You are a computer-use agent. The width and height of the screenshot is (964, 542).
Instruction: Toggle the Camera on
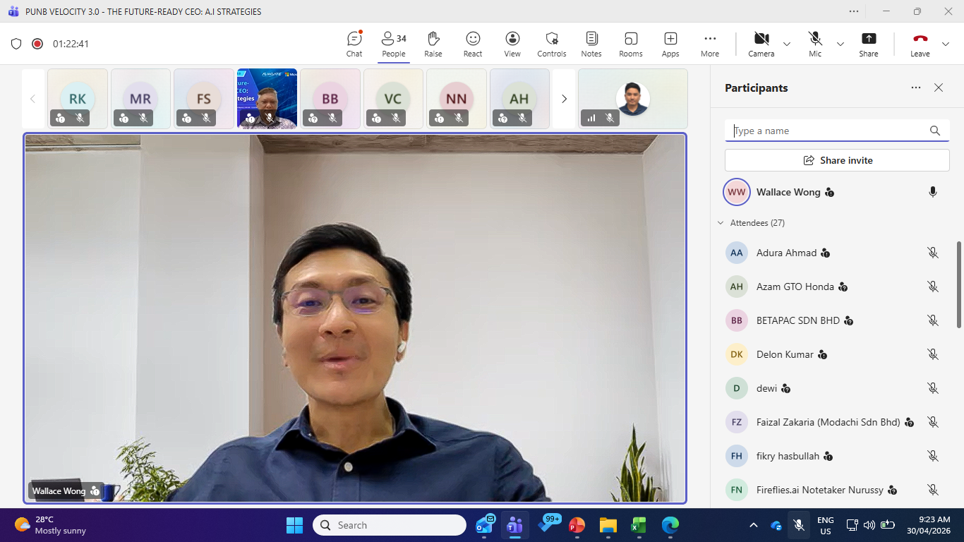(x=761, y=44)
